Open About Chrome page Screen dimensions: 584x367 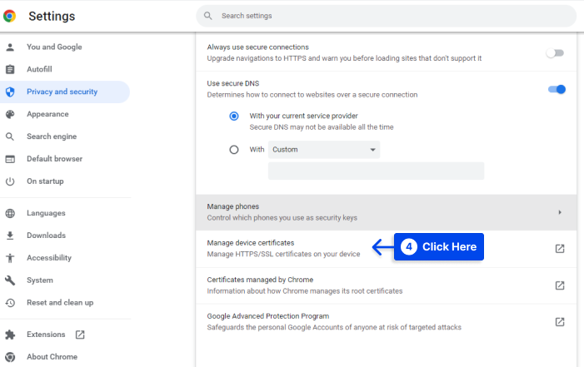[52, 357]
